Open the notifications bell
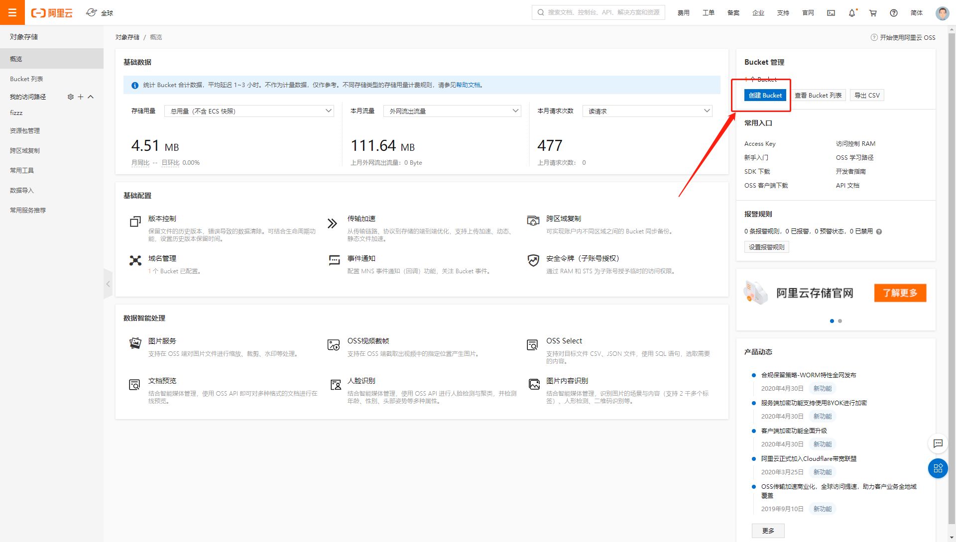Image resolution: width=956 pixels, height=542 pixels. [x=852, y=13]
